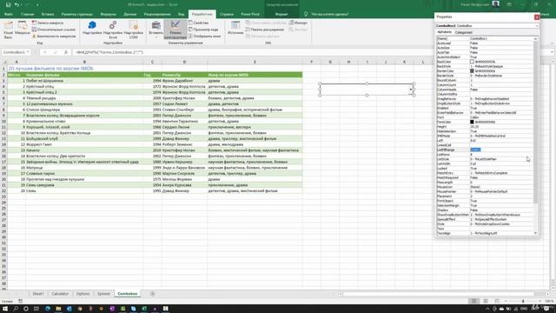The image size is (556, 313).
Task: Open Windows taskbar search
Action: pos(16,309)
